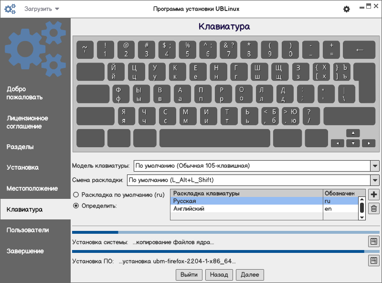The height and width of the screenshot is (283, 382).
Task: Click the plus icon to add keyboard layout
Action: coord(374,195)
